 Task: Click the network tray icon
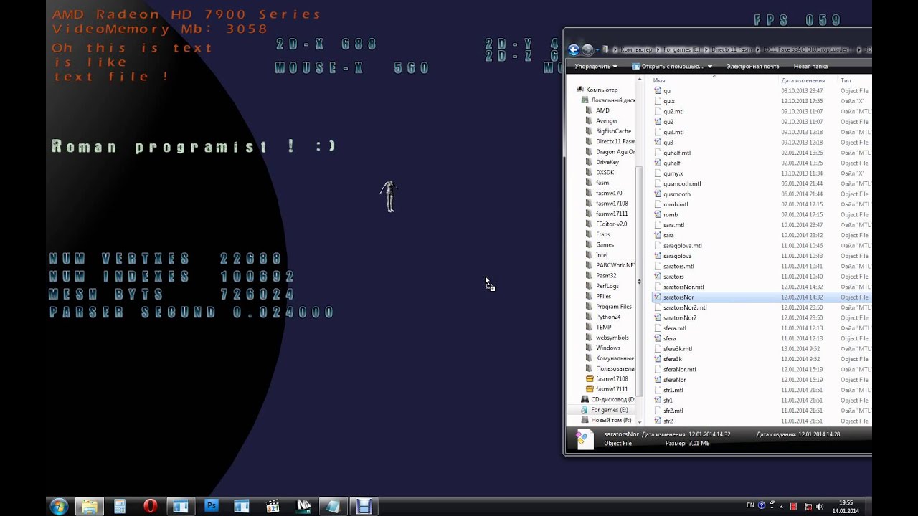pos(809,507)
